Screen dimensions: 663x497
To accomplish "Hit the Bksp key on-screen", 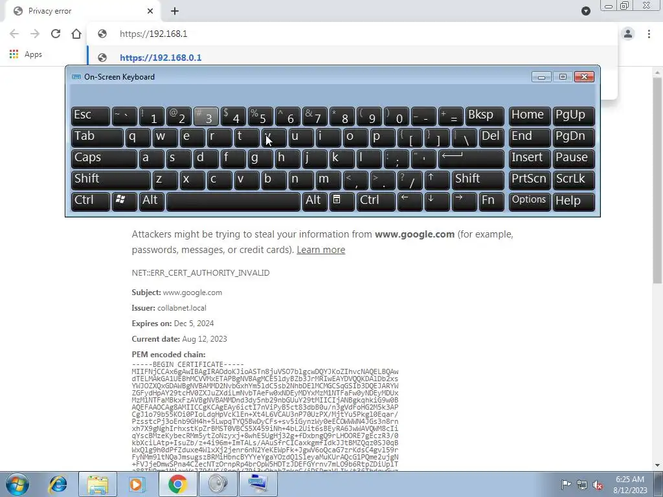I will tap(484, 116).
